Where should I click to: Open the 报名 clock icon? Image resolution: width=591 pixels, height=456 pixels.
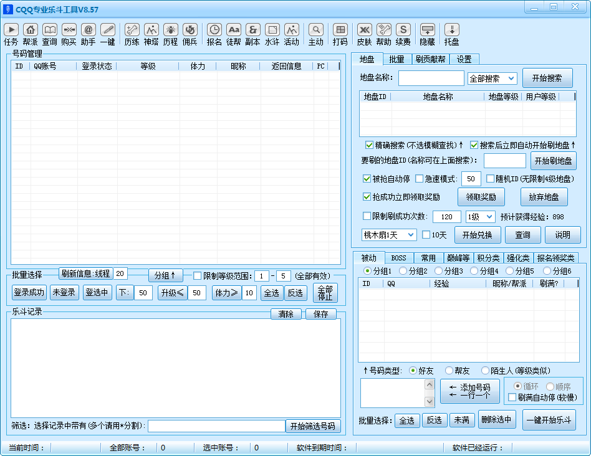click(x=214, y=29)
